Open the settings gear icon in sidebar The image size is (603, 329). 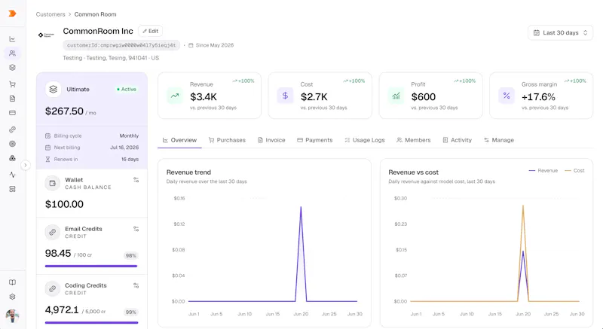pyautogui.click(x=12, y=297)
